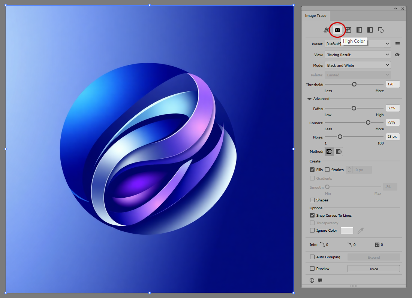This screenshot has height=298, width=412.
Task: Collapse the Advanced section
Action: (x=309, y=99)
